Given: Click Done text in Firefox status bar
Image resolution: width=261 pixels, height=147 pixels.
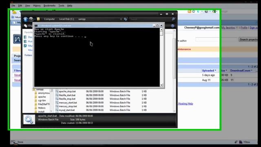Looking at the screenshot, I should click(20, 142).
